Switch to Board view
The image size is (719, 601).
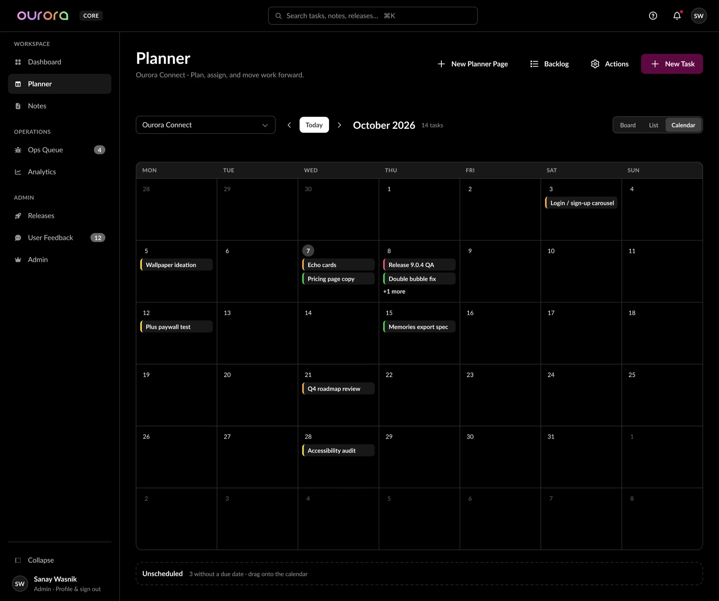point(628,125)
